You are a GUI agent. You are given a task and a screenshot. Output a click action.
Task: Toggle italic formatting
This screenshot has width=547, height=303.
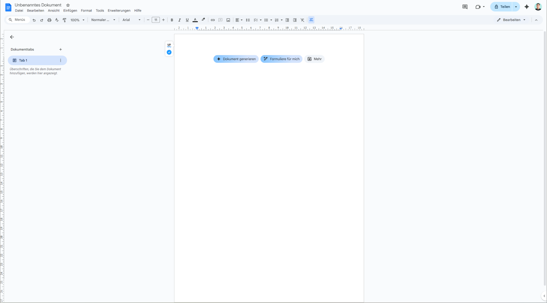tap(179, 20)
